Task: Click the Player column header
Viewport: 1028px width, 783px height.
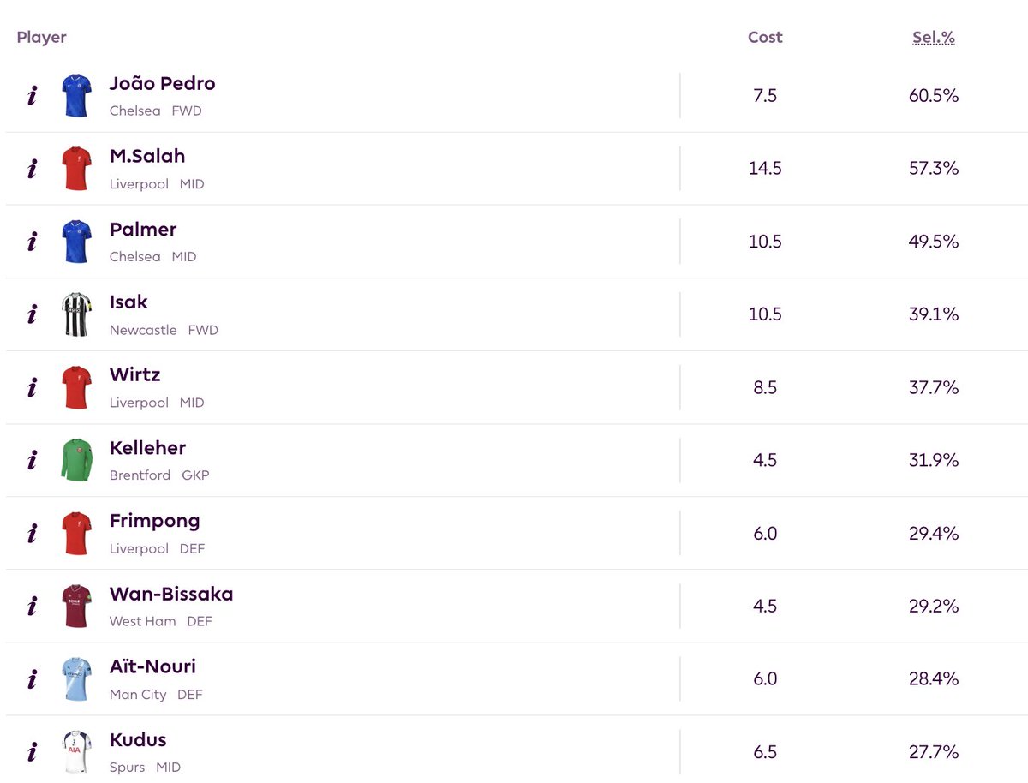Action: coord(41,37)
